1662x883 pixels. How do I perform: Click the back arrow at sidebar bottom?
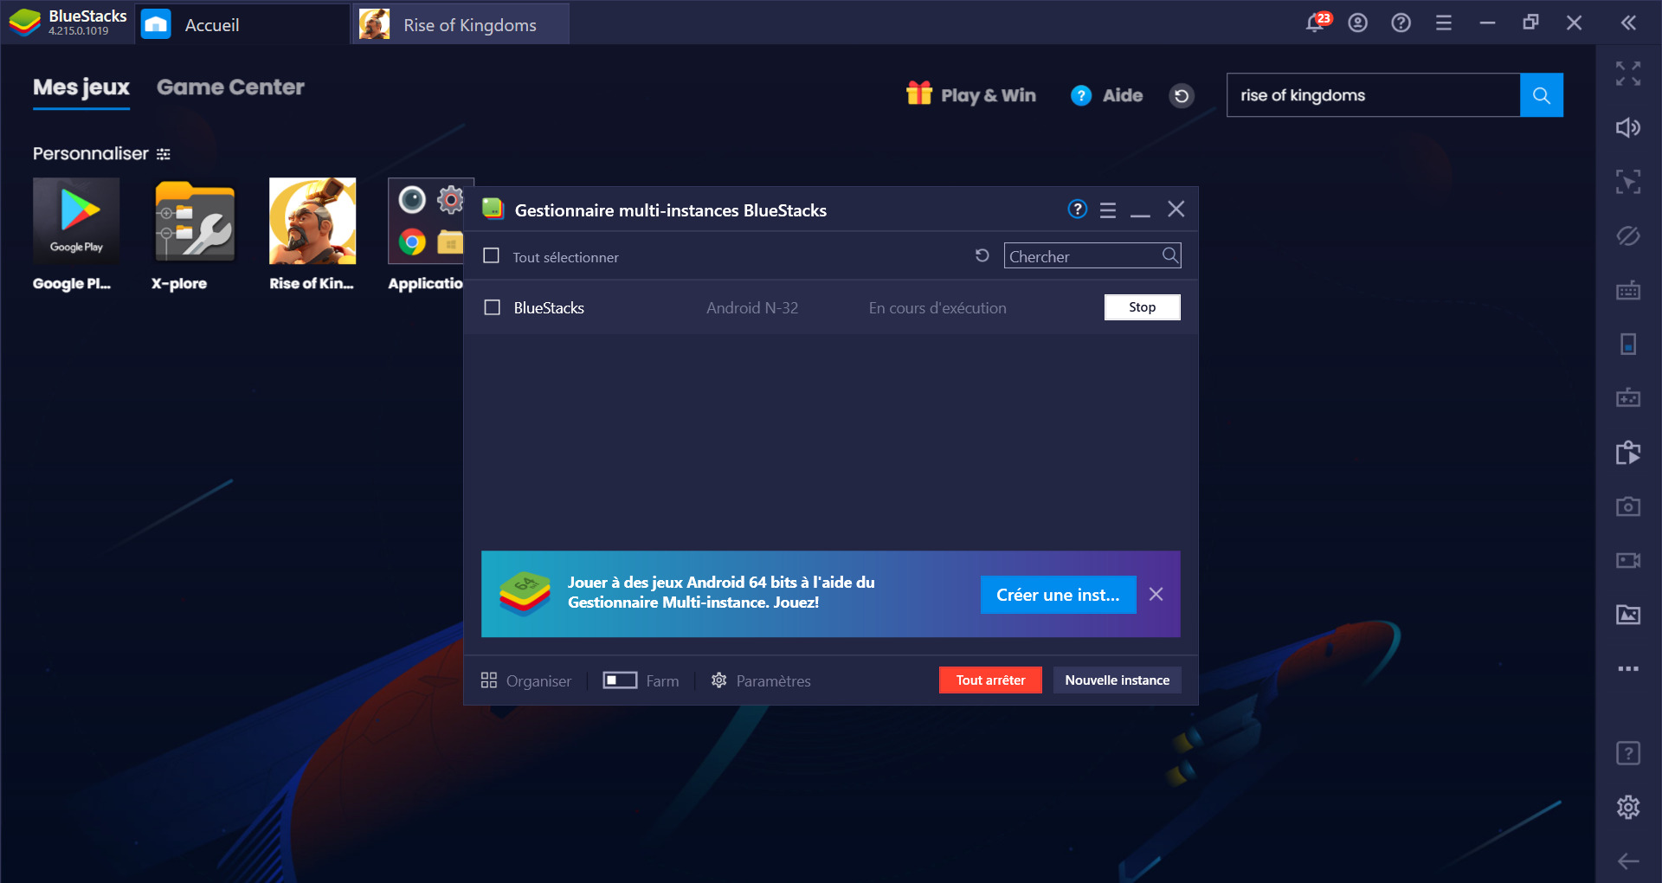click(x=1628, y=860)
